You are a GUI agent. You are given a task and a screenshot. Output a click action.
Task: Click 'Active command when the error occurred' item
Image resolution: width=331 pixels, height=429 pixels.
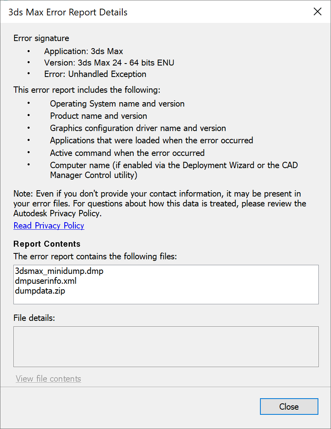[127, 153]
